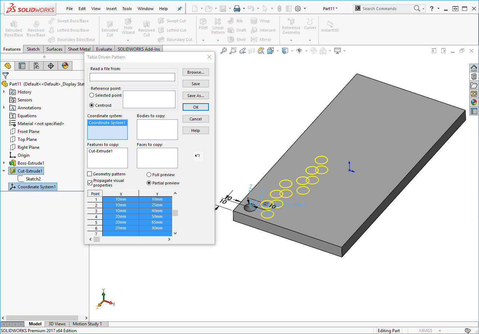Open the Insert menu
This screenshot has width=479, height=334.
click(111, 9)
